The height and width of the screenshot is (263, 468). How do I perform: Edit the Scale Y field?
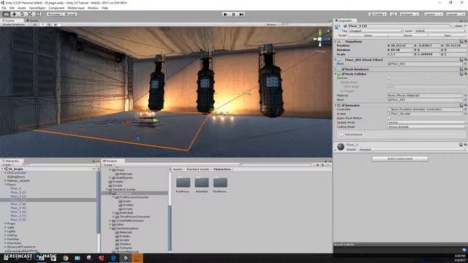coord(429,54)
